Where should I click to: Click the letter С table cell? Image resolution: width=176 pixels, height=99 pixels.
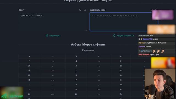(x=121, y=80)
